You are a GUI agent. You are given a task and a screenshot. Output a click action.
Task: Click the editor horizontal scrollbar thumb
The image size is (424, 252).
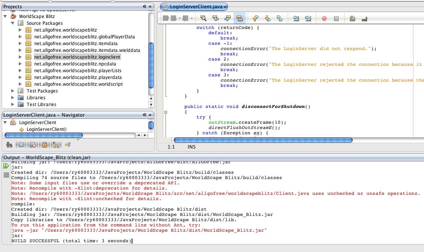tap(263, 140)
